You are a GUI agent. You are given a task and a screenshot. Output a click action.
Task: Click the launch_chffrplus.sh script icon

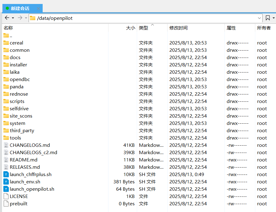[x=6, y=174]
